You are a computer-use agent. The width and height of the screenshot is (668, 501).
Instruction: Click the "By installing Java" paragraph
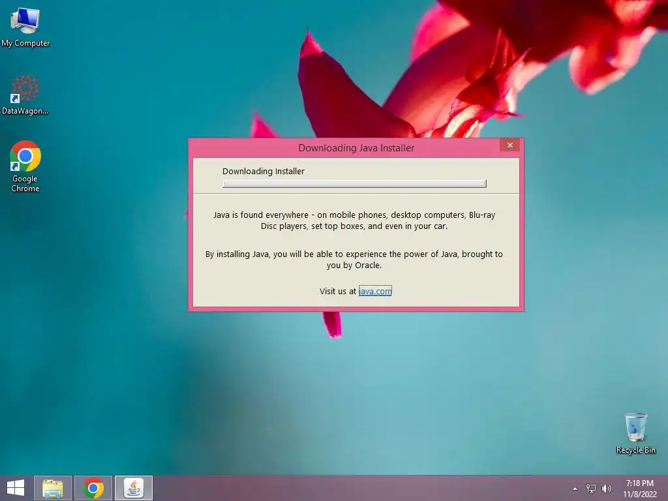click(354, 260)
